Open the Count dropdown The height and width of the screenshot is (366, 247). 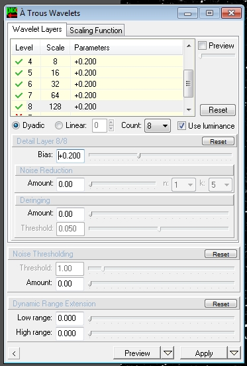(158, 126)
